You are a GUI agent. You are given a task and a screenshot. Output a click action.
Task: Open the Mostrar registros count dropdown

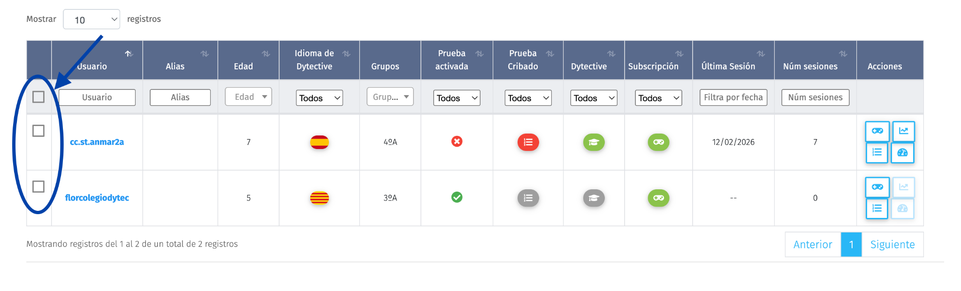(x=92, y=20)
